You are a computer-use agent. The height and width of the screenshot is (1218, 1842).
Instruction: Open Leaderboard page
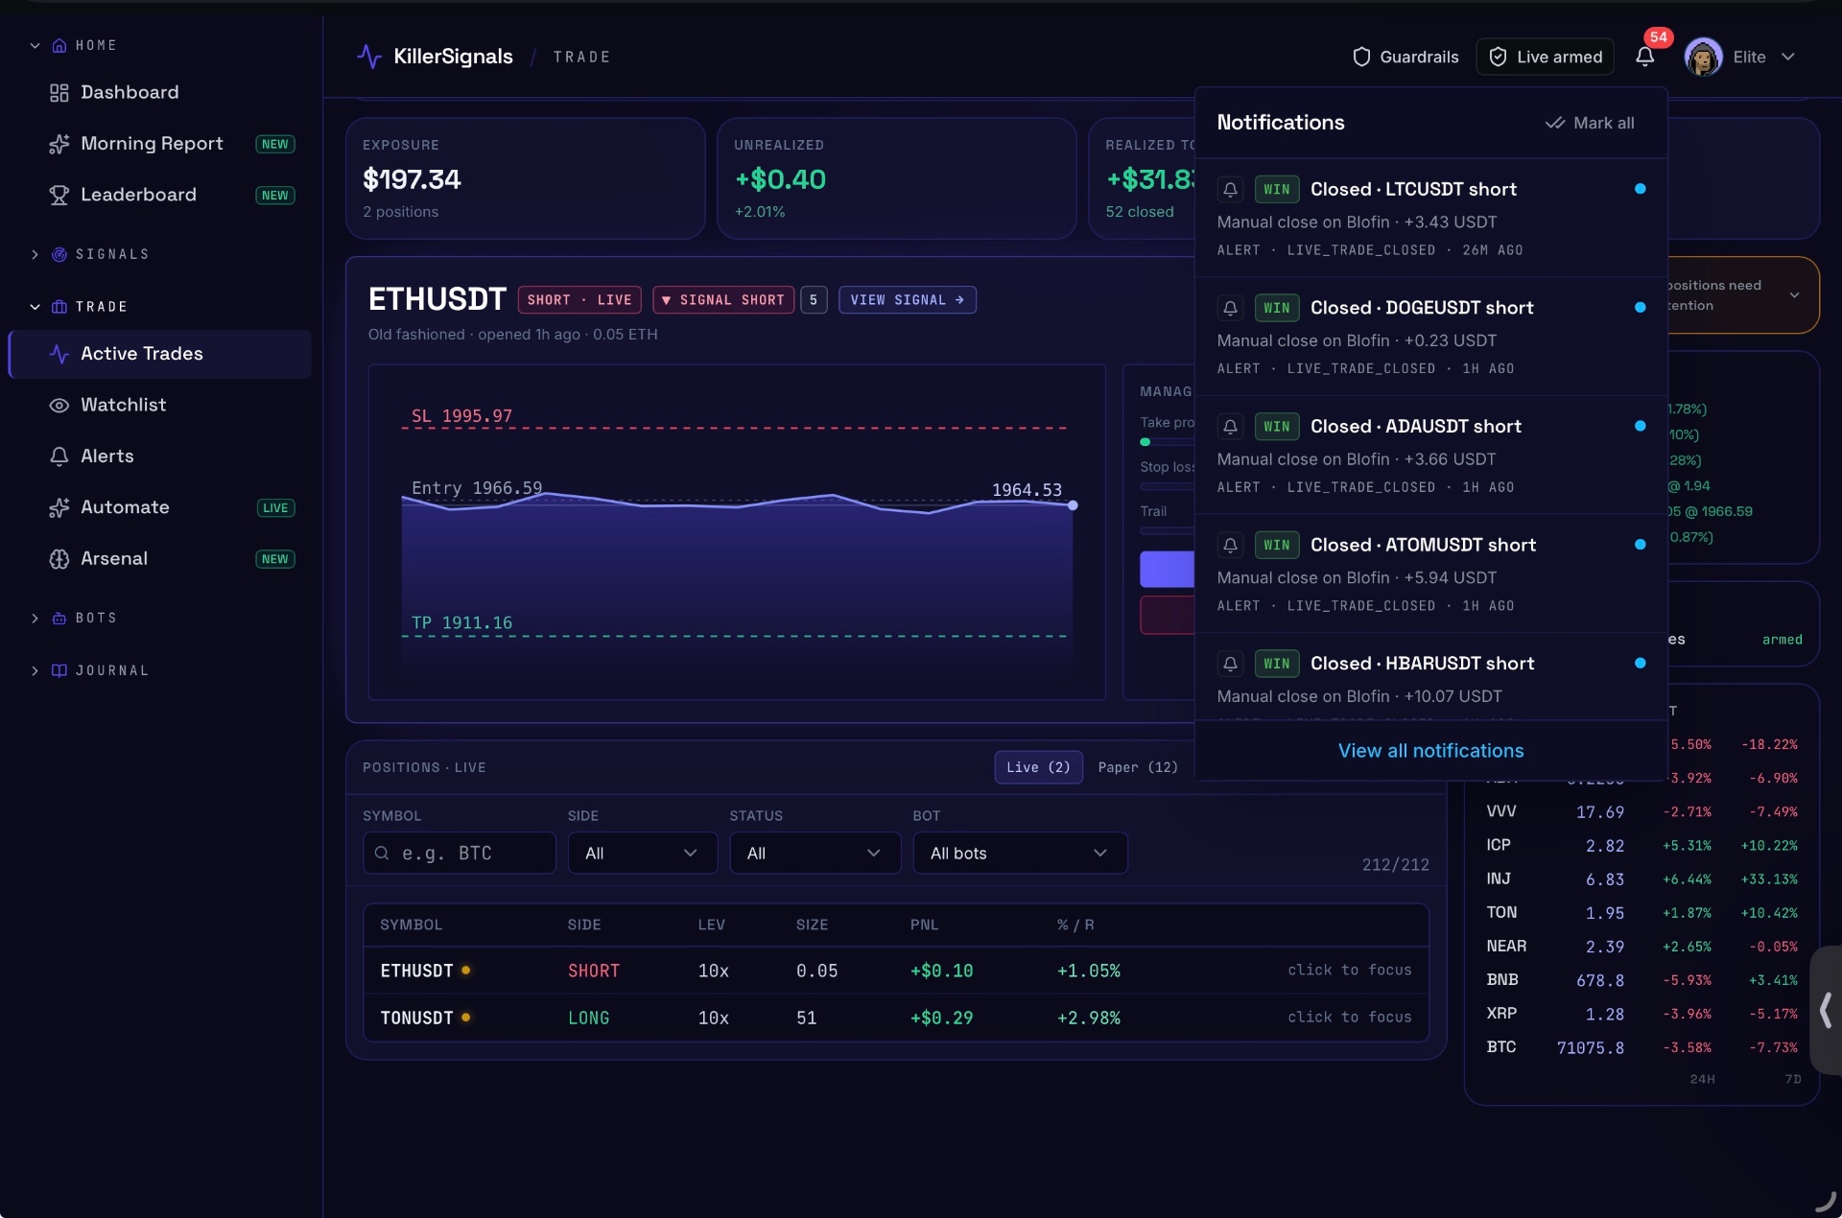[x=159, y=195]
